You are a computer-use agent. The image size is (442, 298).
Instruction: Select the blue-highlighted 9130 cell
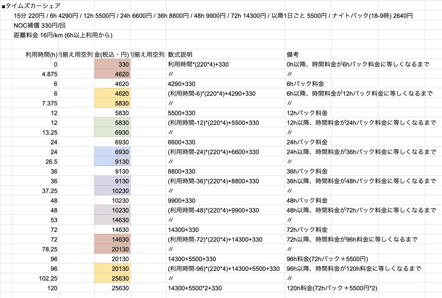pos(112,161)
